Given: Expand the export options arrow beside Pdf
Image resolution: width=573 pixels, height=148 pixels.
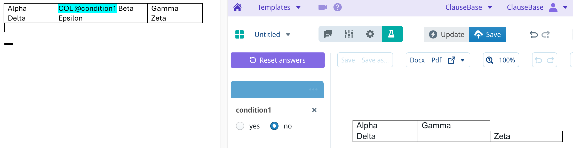Looking at the screenshot, I should 463,60.
